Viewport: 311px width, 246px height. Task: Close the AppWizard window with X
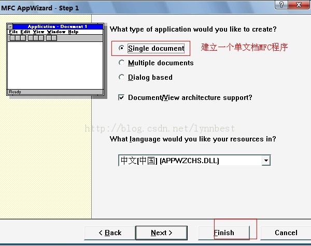[299, 4]
